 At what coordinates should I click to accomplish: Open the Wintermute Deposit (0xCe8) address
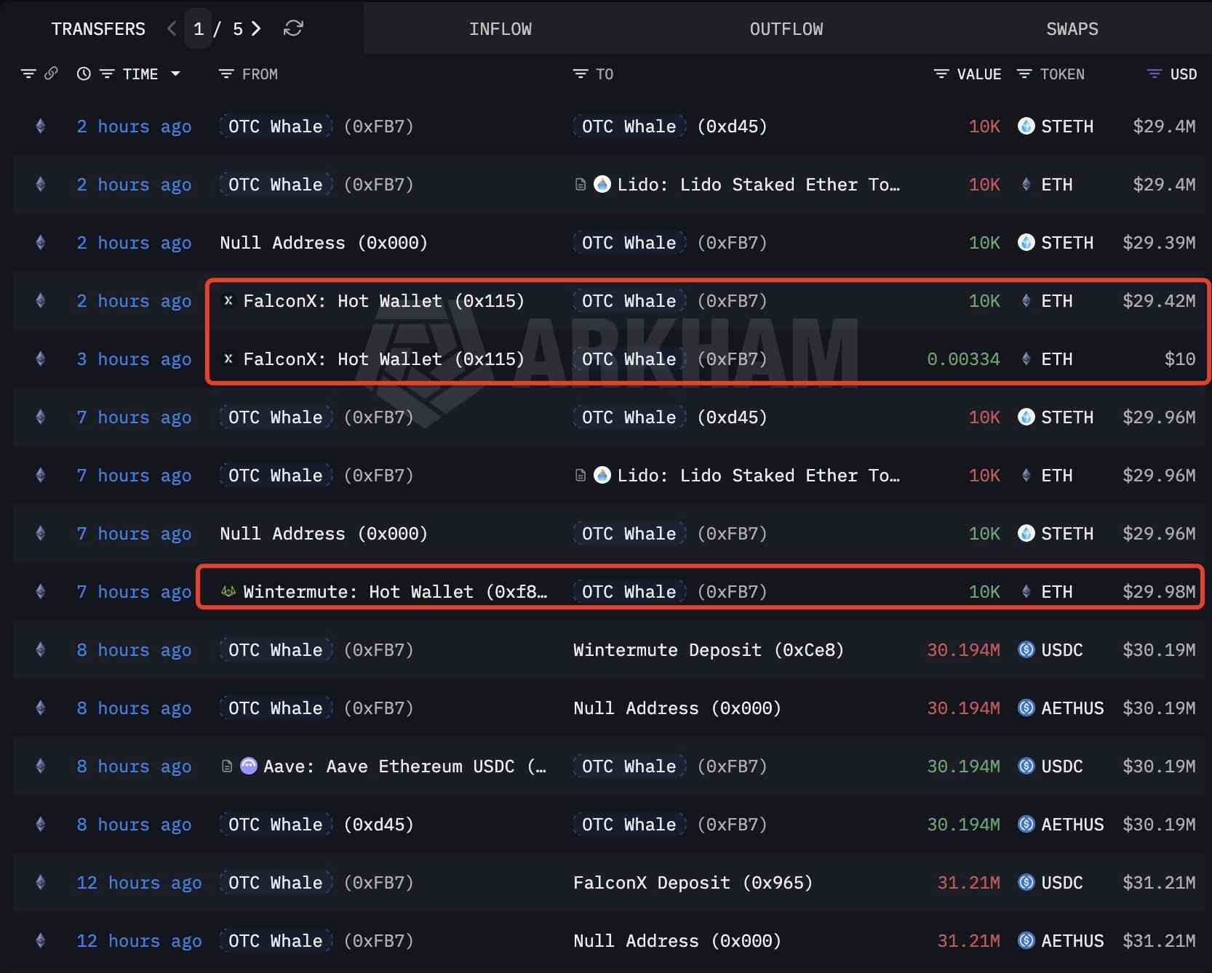(708, 649)
